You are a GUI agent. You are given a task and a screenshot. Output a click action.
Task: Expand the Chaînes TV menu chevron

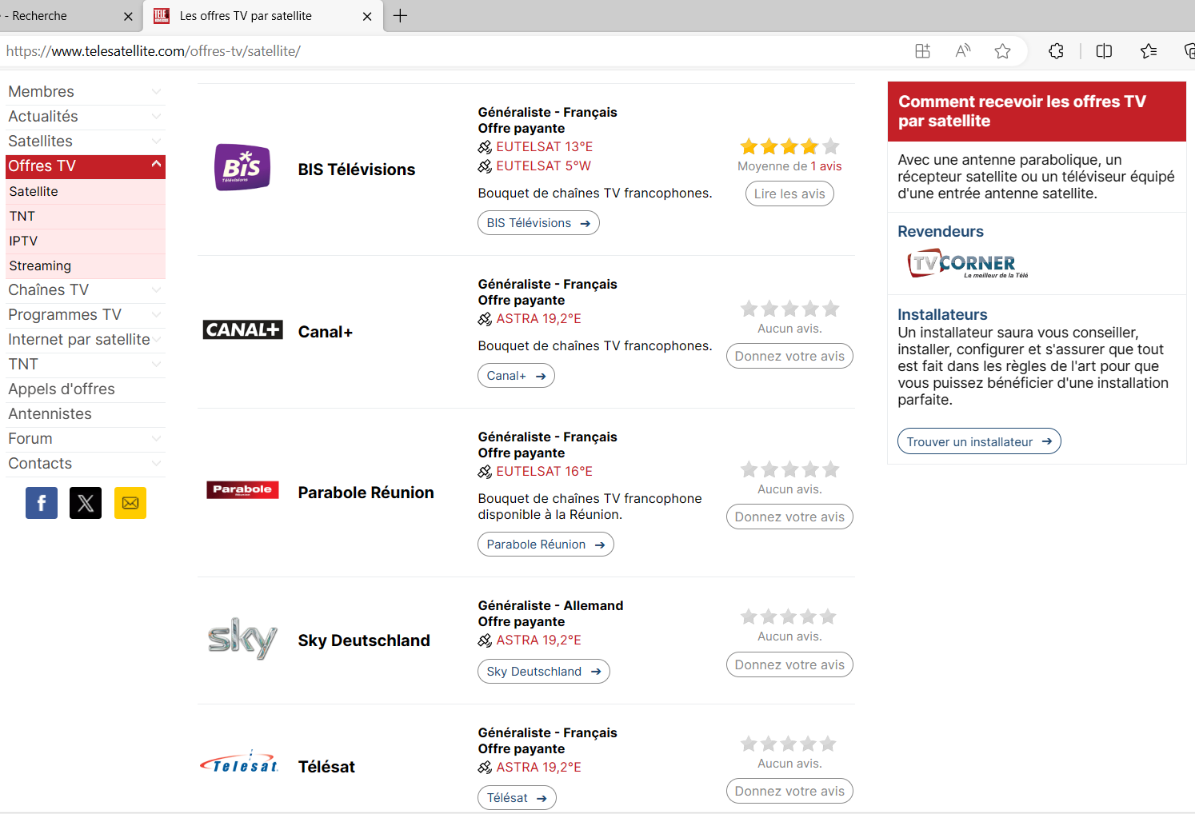157,290
